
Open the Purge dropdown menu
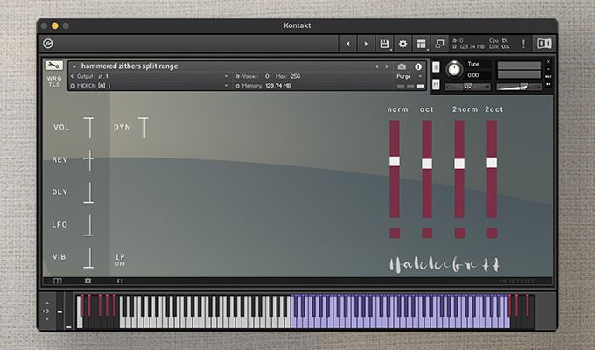point(406,76)
